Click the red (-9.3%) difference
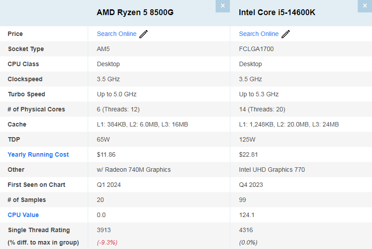Viewport: 372px width, 249px height. 107,242
